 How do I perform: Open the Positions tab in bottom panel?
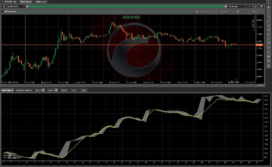(x=39, y=90)
